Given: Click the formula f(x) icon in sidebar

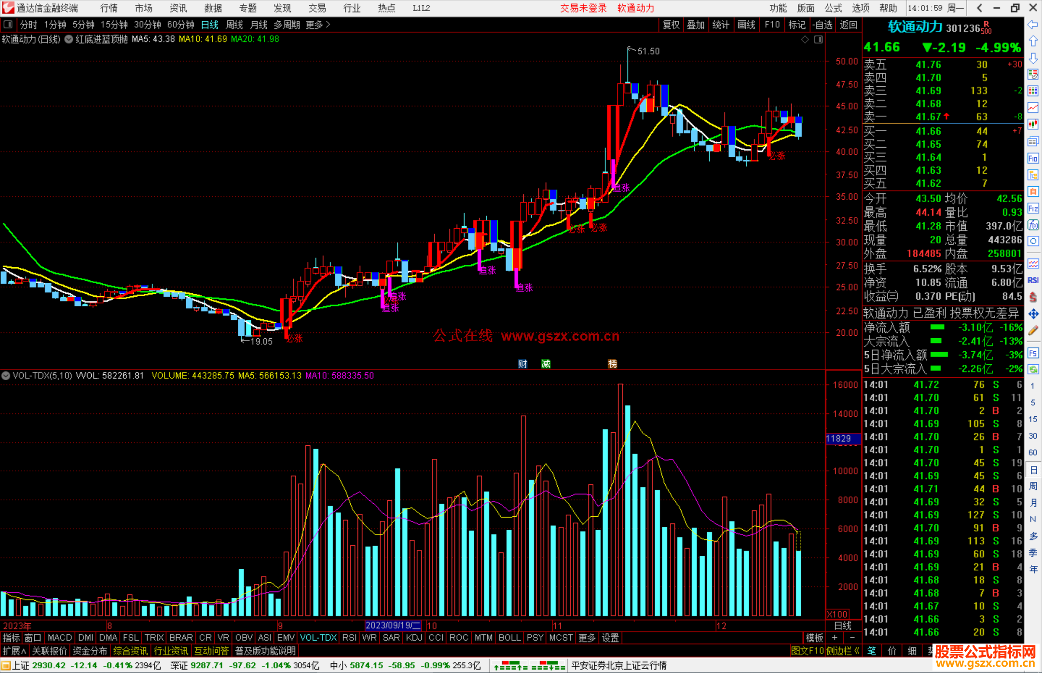Looking at the screenshot, I should point(1033,225).
